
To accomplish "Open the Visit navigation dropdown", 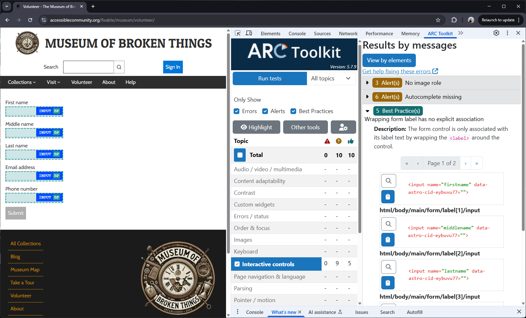I will [53, 82].
